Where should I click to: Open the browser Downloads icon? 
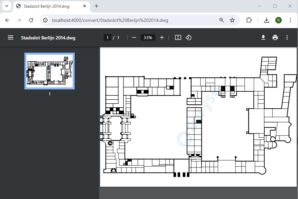point(267,20)
